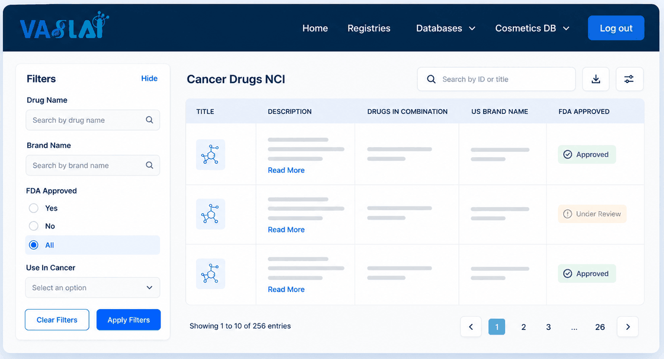
Task: Open the filter settings sliders icon
Action: click(x=629, y=80)
